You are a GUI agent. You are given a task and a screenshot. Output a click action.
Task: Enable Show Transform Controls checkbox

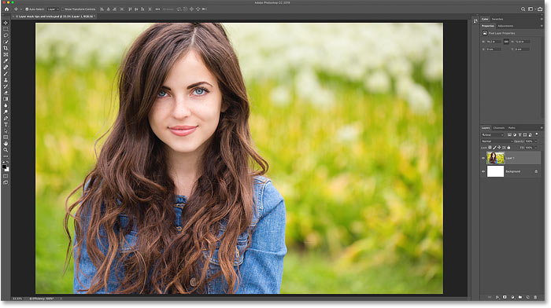click(63, 9)
